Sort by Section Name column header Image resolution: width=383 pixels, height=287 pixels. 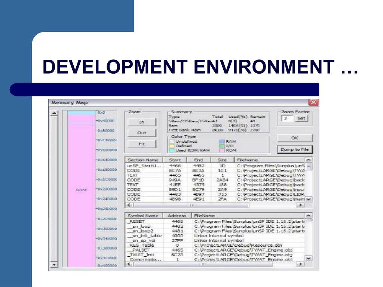144,160
